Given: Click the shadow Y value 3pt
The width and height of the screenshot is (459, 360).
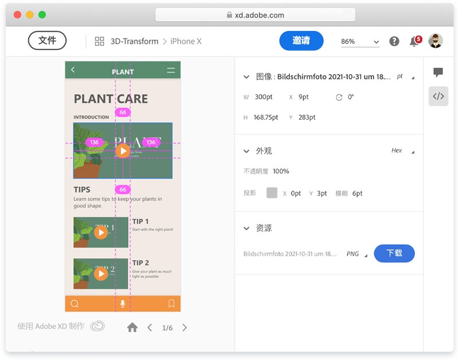Looking at the screenshot, I should [322, 193].
